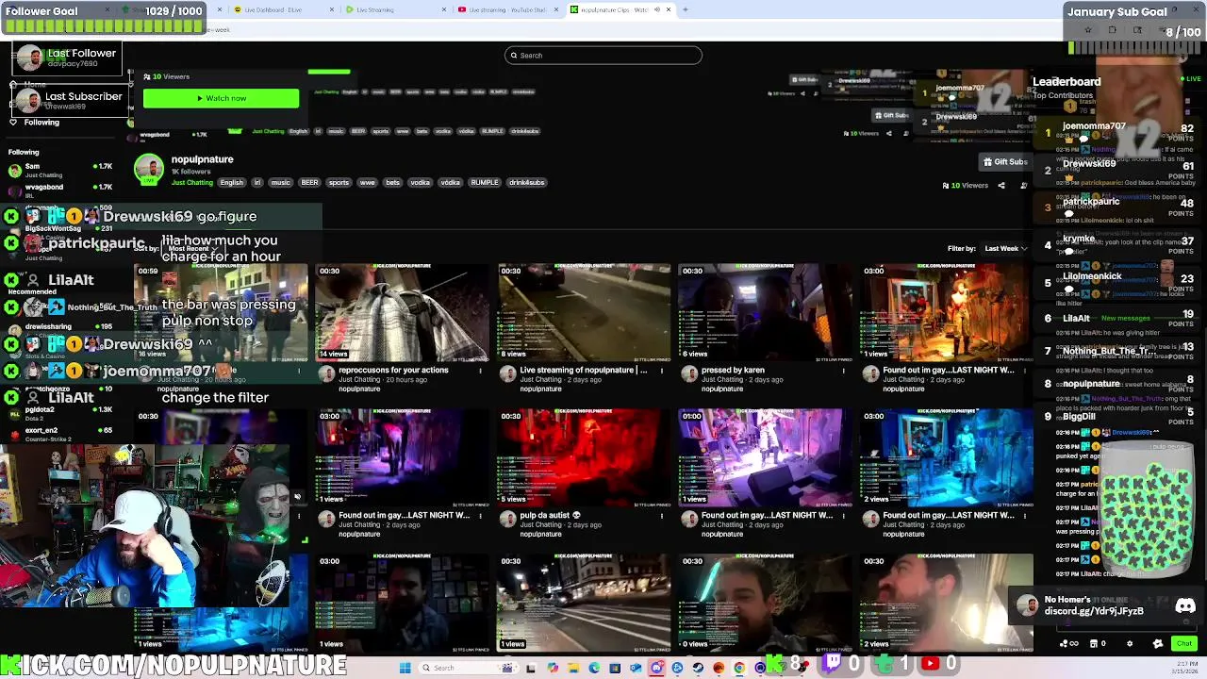Open three-dot menu for 'pulp da autist' clip
This screenshot has height=679, width=1207.
click(662, 516)
